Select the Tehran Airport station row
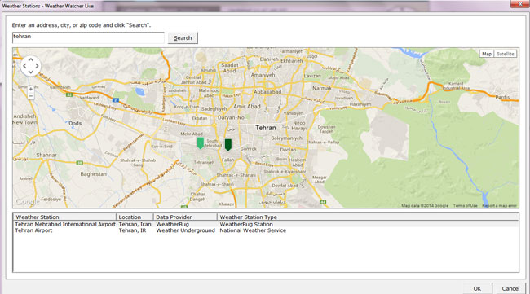 pyautogui.click(x=266, y=230)
